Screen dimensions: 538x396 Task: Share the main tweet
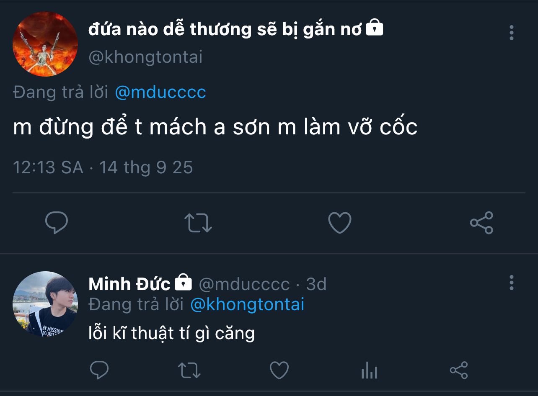pyautogui.click(x=481, y=222)
